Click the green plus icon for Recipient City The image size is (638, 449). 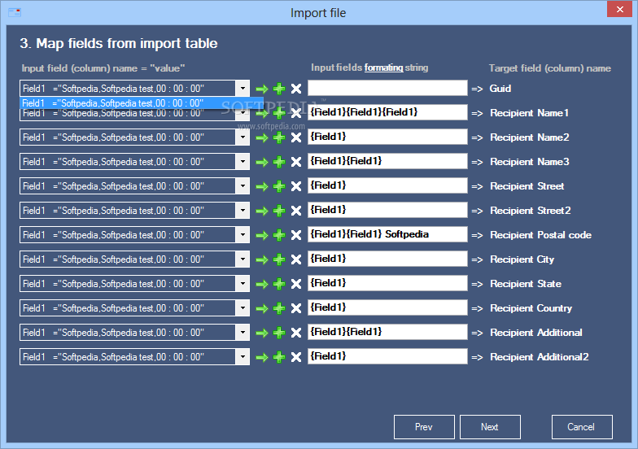click(279, 259)
